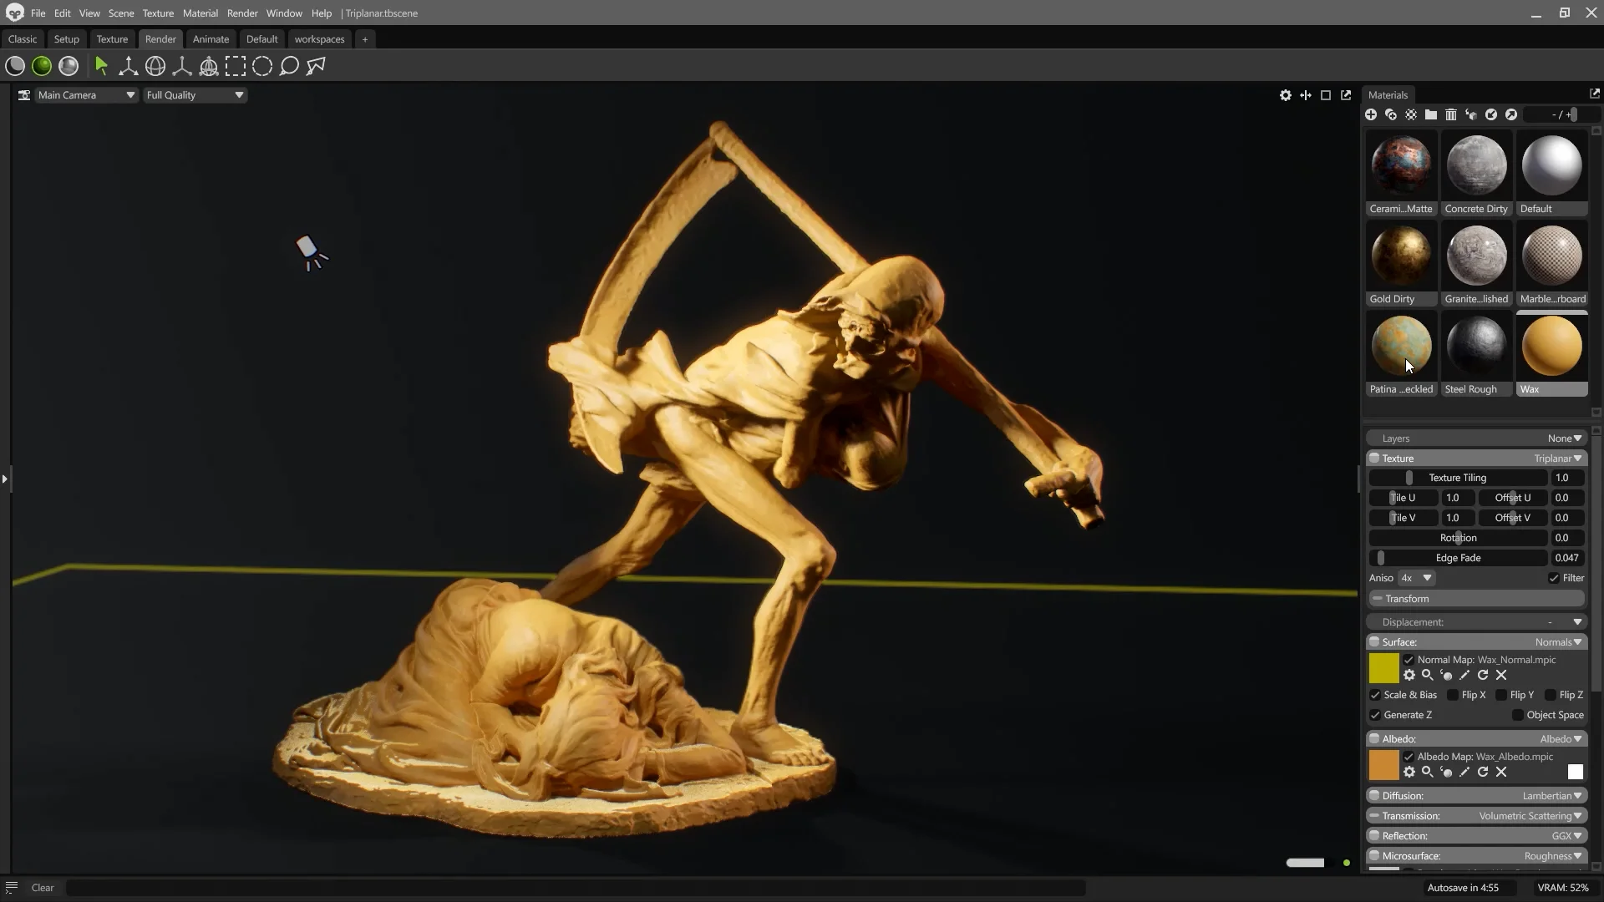Click the duplicate material icon
Screen dimensions: 1604x902
[1391, 114]
